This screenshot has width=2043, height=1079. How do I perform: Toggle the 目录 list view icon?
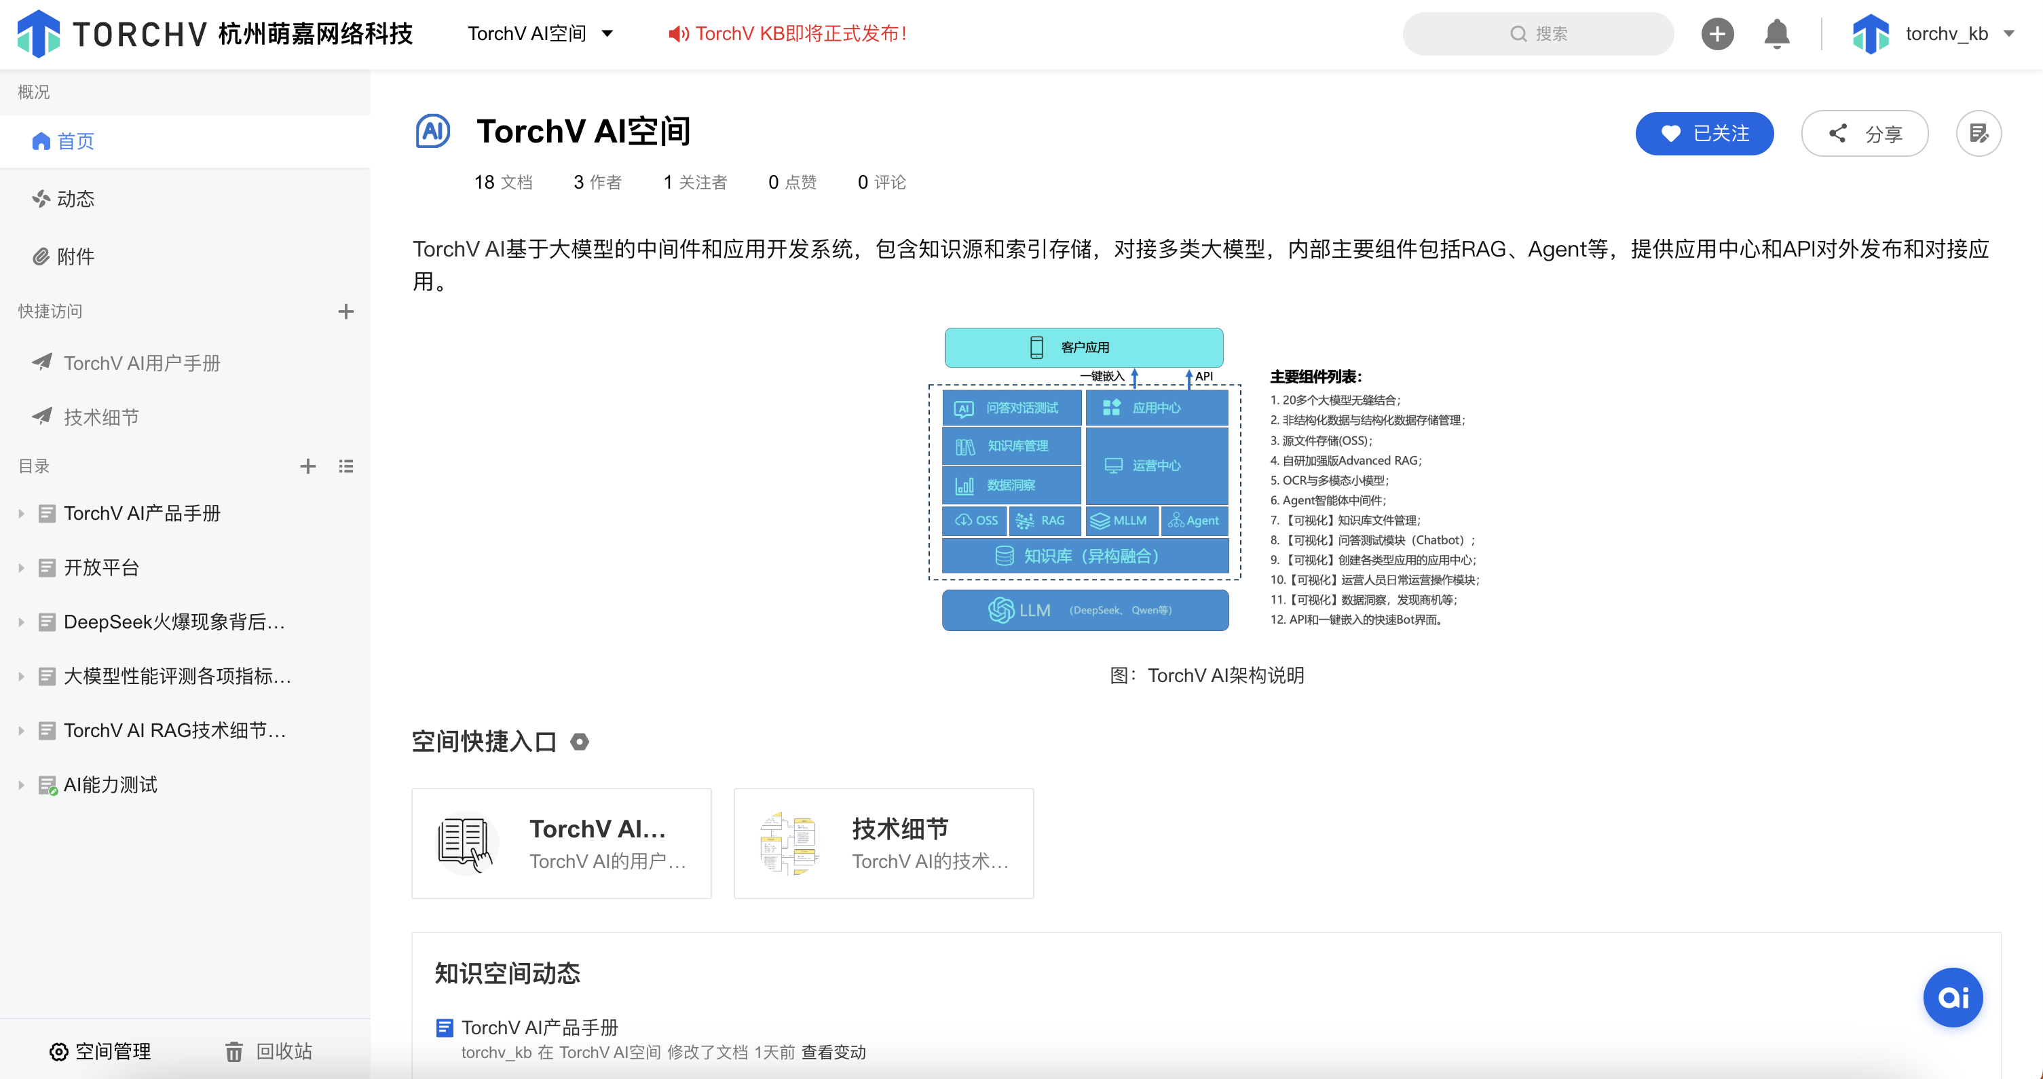click(345, 466)
